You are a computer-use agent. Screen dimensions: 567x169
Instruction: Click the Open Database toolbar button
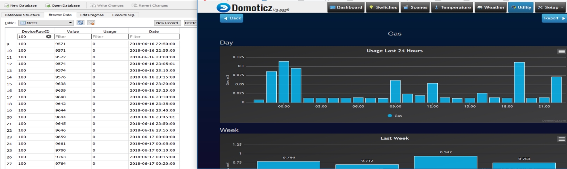pyautogui.click(x=63, y=5)
